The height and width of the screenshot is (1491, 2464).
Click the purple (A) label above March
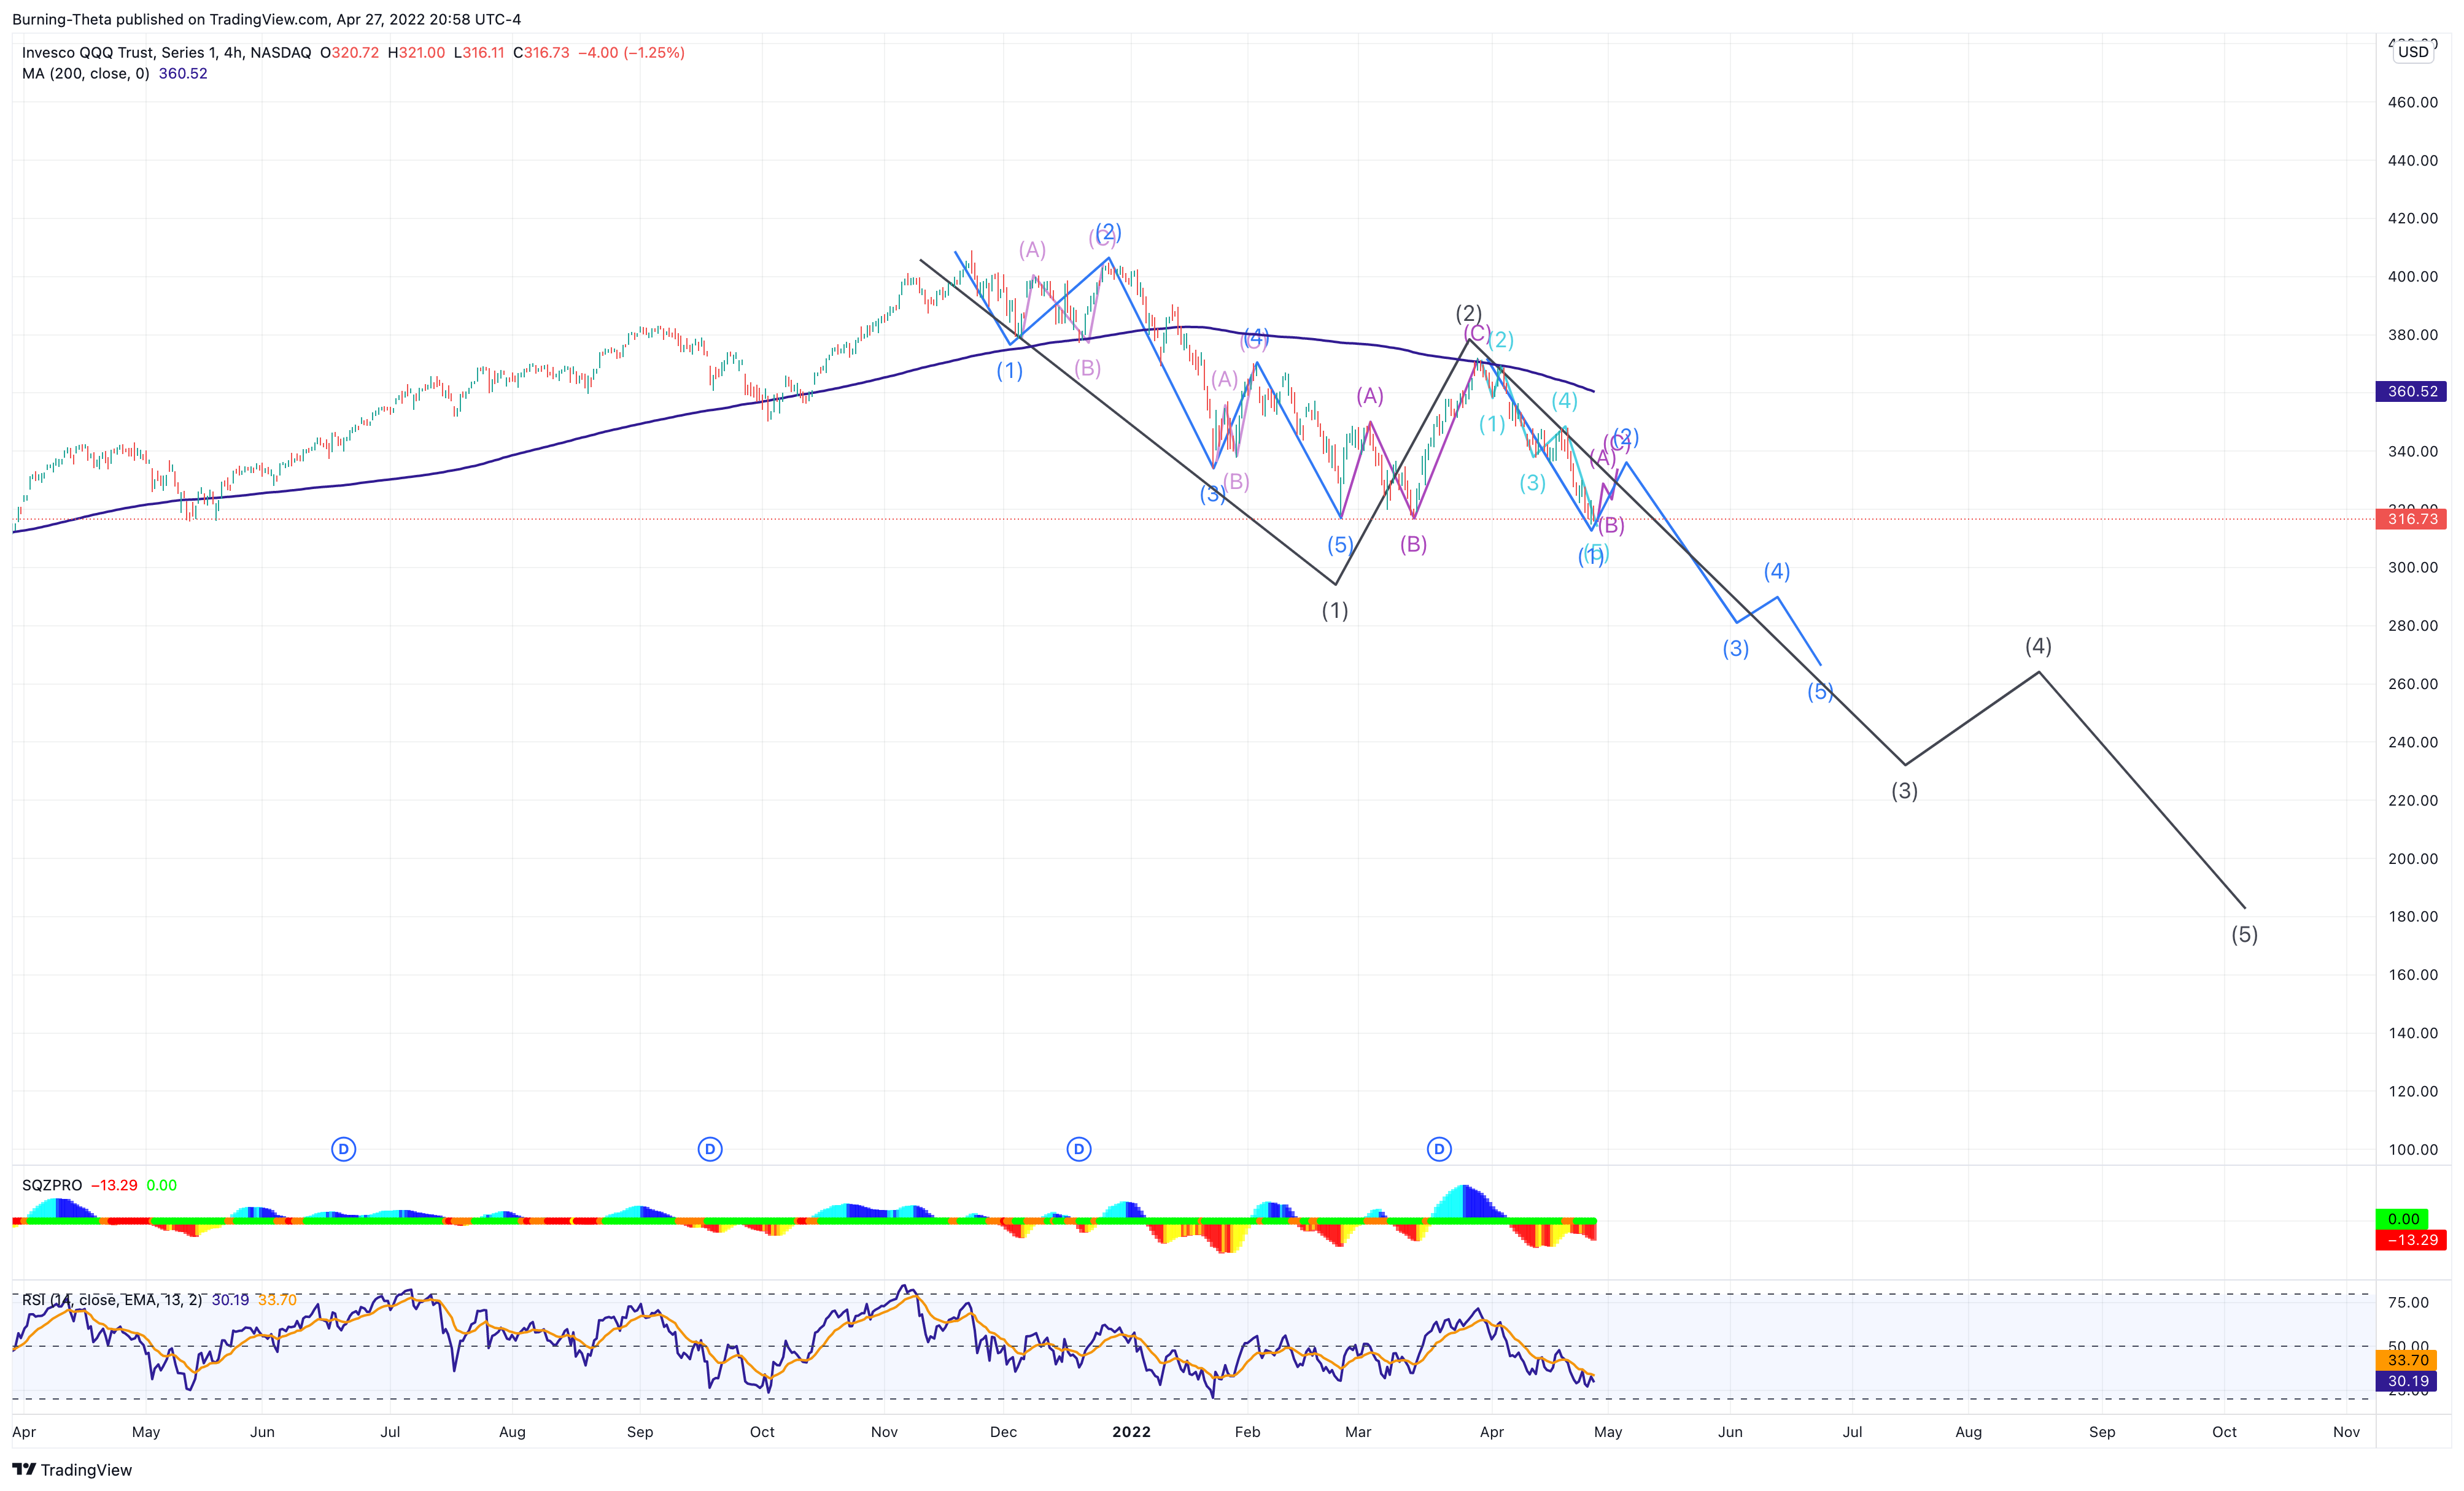[1370, 396]
